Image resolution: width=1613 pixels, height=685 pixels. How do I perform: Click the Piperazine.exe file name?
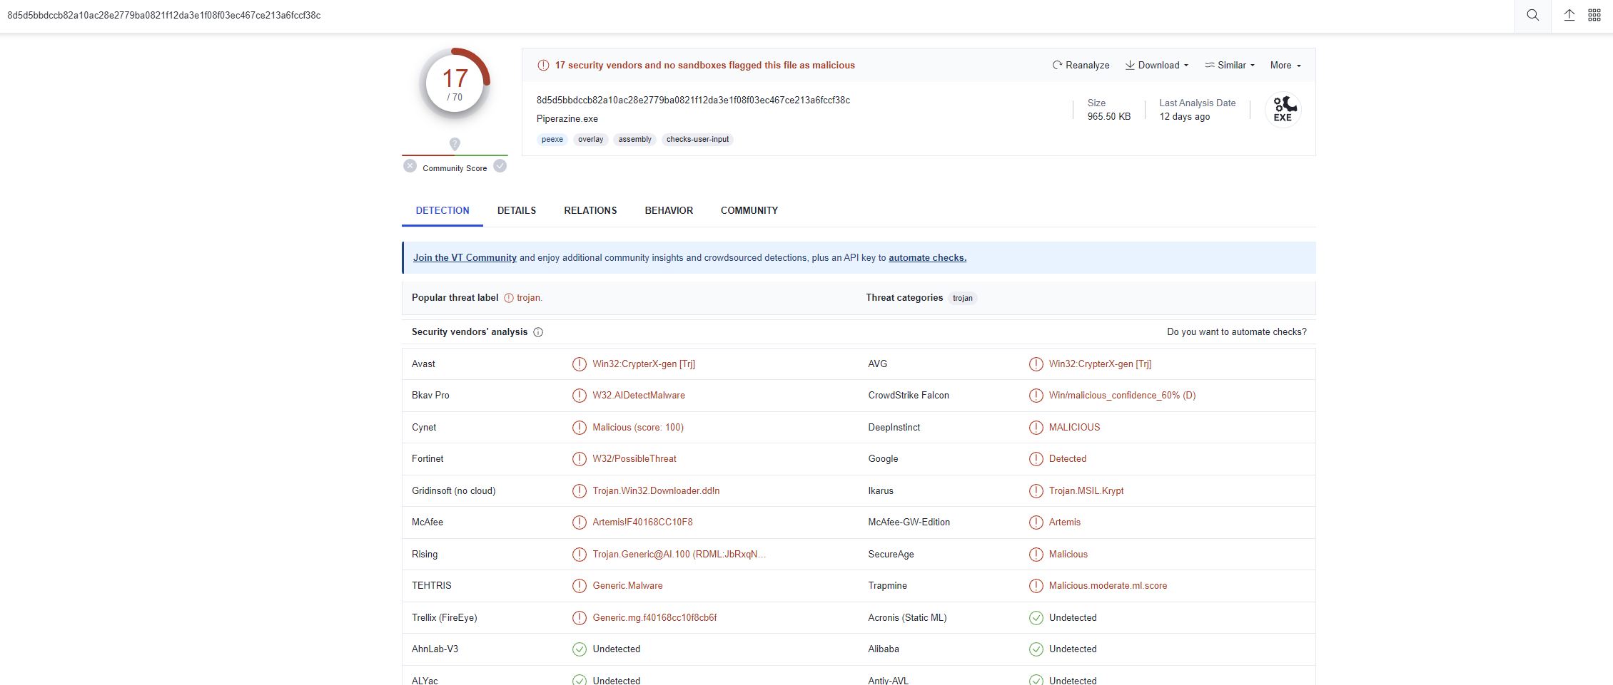(567, 119)
